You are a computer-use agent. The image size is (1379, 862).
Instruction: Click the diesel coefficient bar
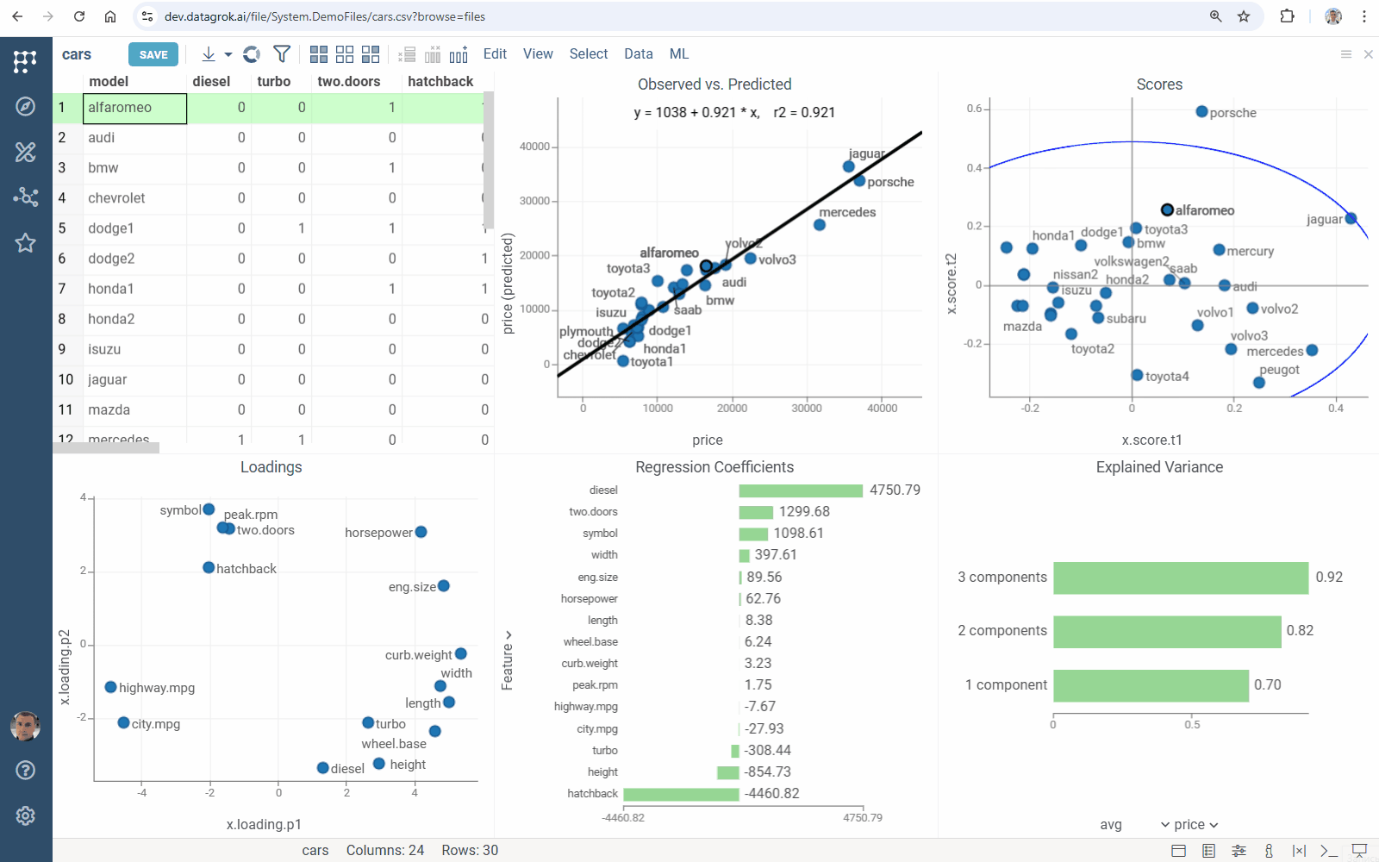click(800, 490)
